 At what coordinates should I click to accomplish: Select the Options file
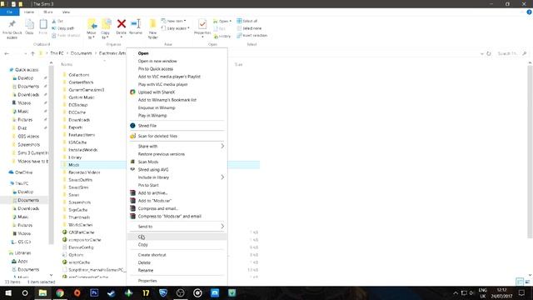coord(76,255)
